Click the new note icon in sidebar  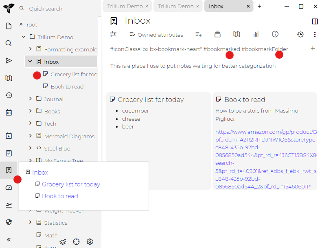point(9,26)
